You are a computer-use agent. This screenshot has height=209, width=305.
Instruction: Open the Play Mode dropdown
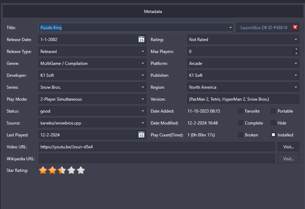click(x=92, y=99)
